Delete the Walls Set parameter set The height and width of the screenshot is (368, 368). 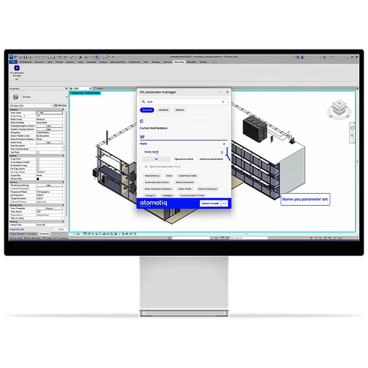(222, 152)
